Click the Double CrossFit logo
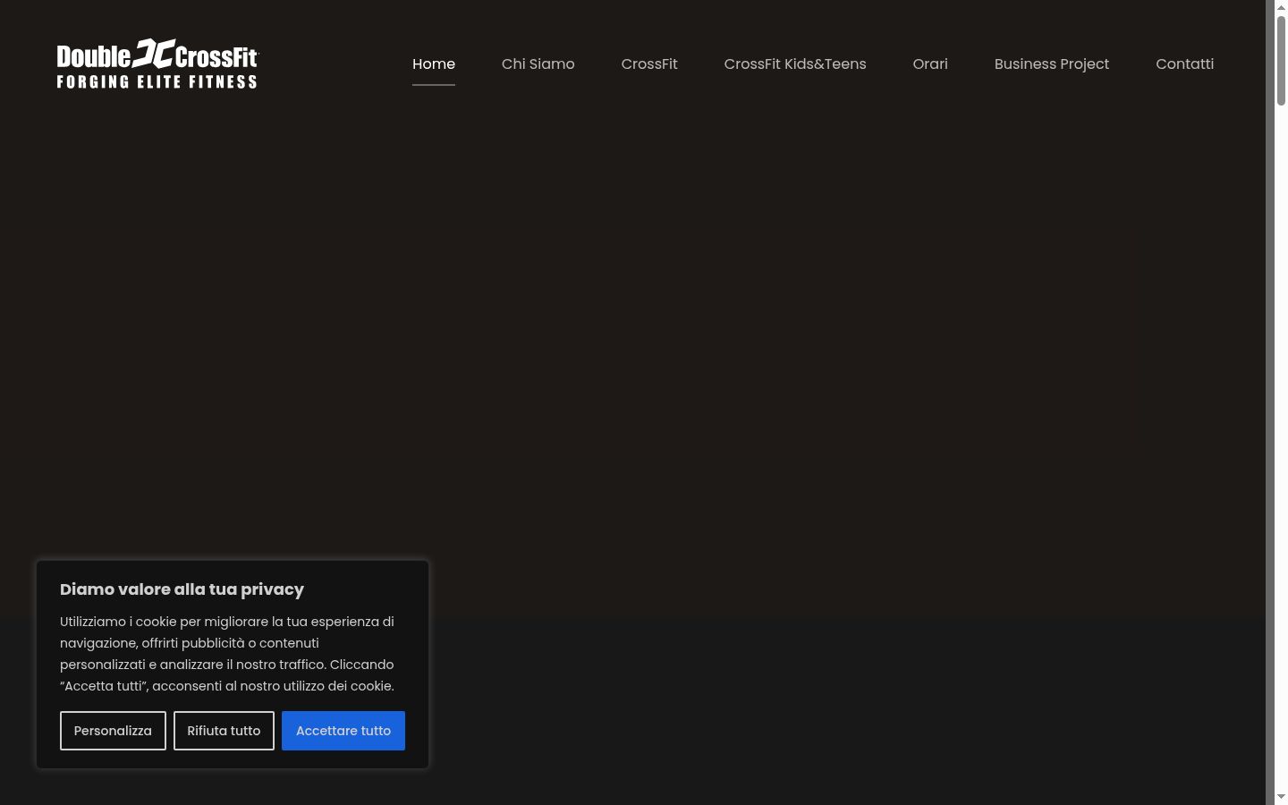1288x805 pixels. pyautogui.click(x=157, y=64)
